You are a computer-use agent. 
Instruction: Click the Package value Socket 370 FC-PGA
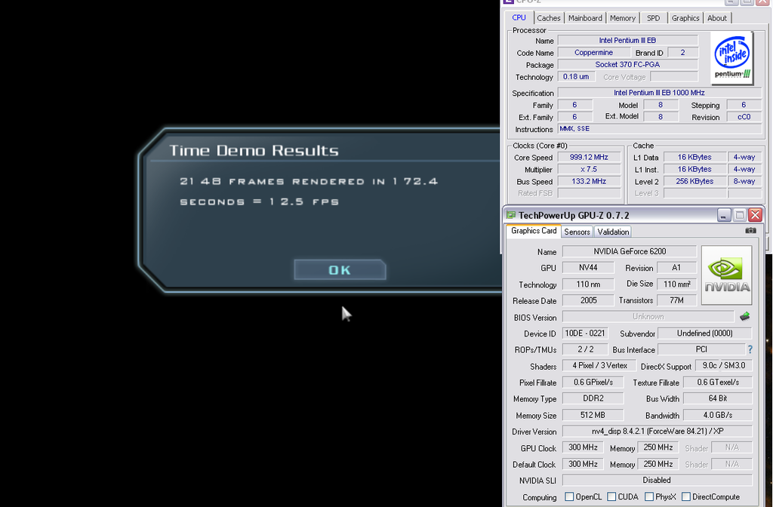coord(627,65)
